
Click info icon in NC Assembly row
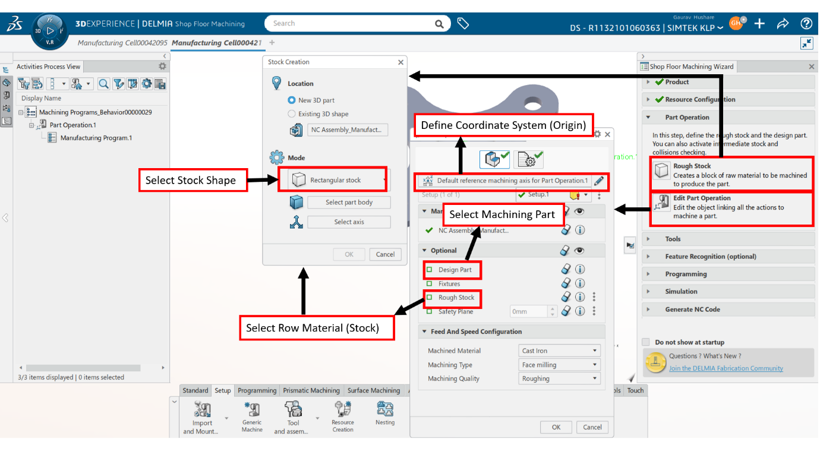(x=580, y=230)
